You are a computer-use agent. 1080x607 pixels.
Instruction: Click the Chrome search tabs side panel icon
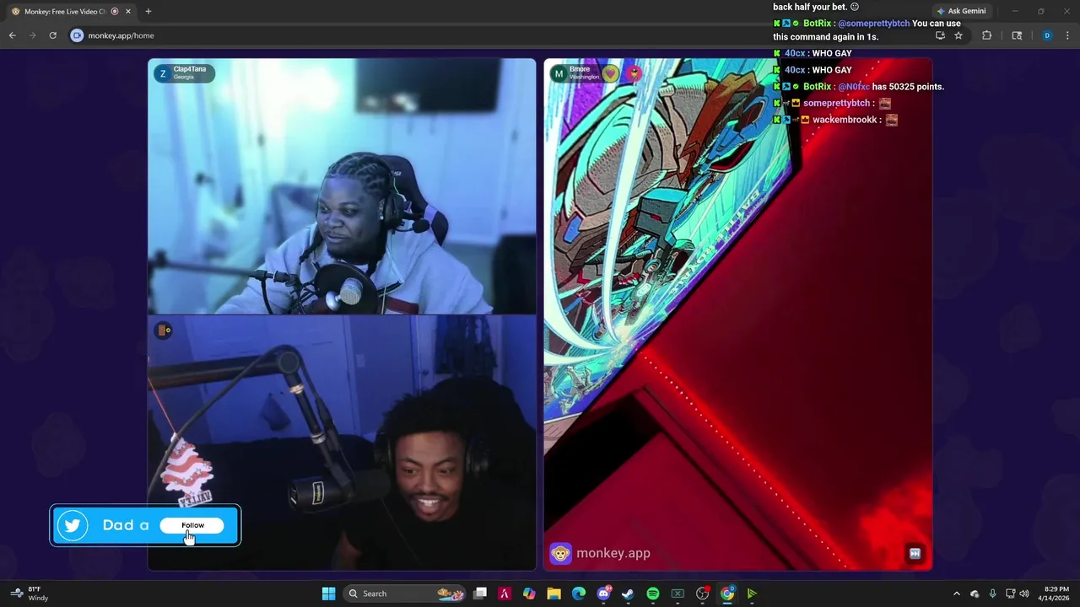pos(1017,35)
